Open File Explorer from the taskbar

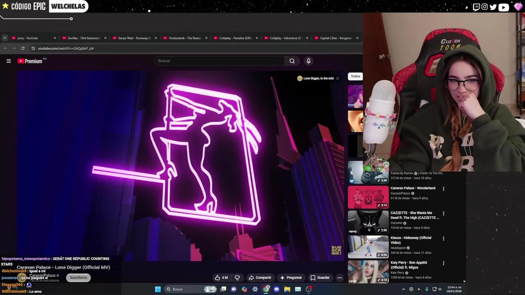[x=287, y=289]
